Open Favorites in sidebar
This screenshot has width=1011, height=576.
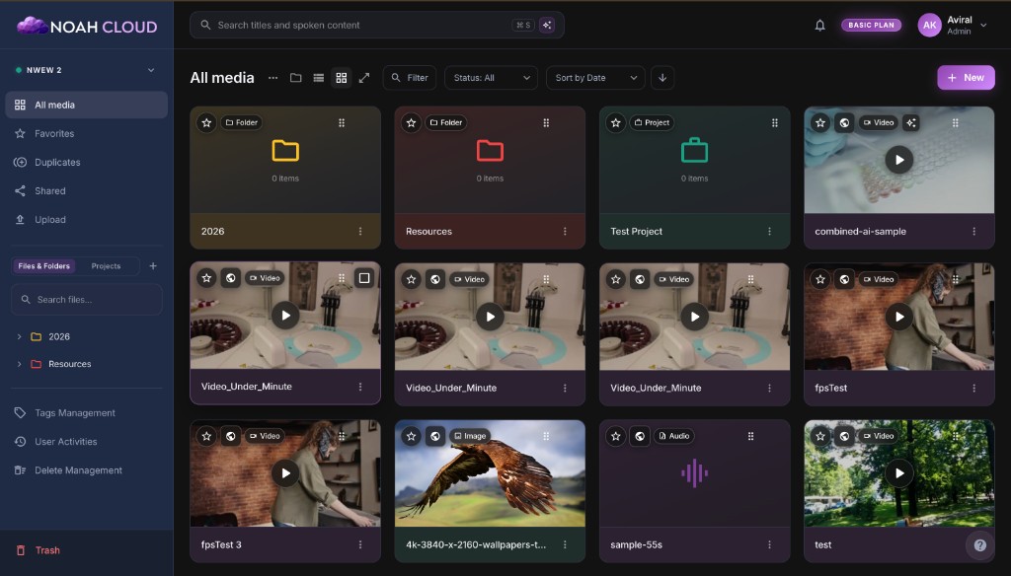(x=87, y=133)
